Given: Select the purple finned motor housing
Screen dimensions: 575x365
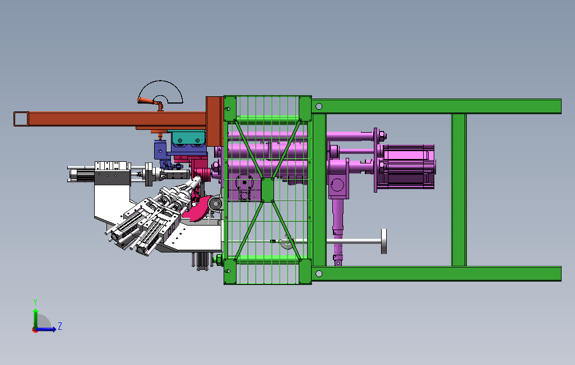Looking at the screenshot, I should 408,167.
